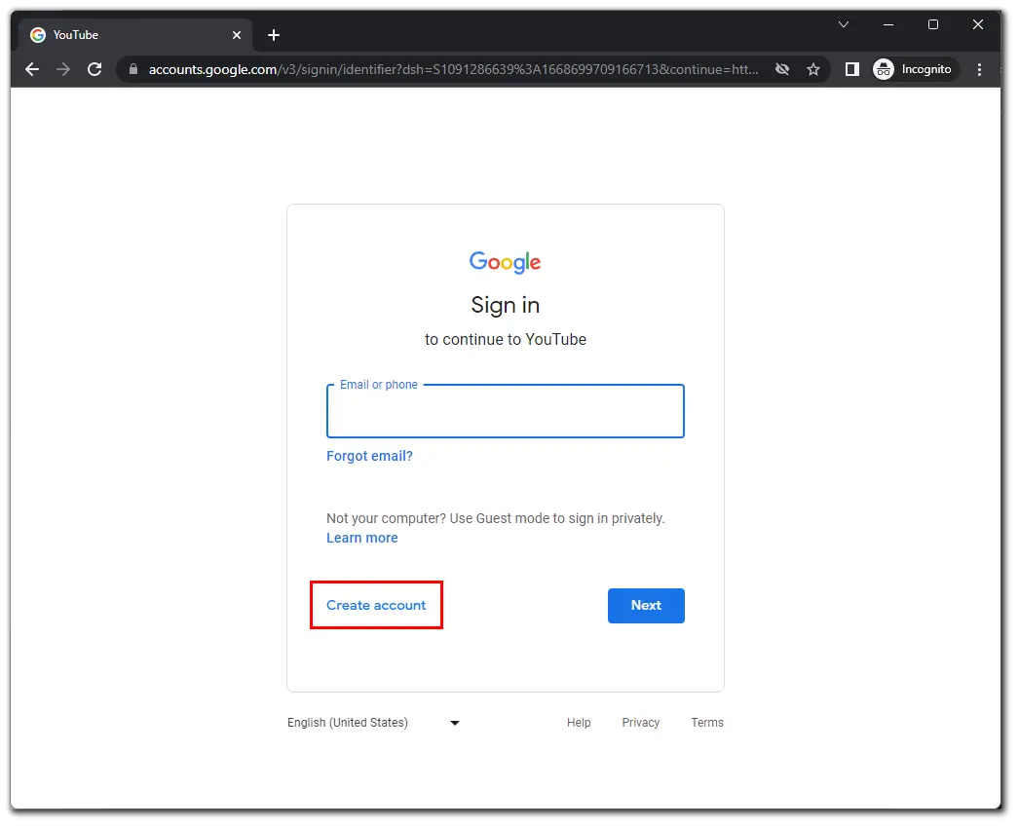This screenshot has width=1019, height=827.
Task: Open a new tab with plus icon
Action: tap(274, 35)
